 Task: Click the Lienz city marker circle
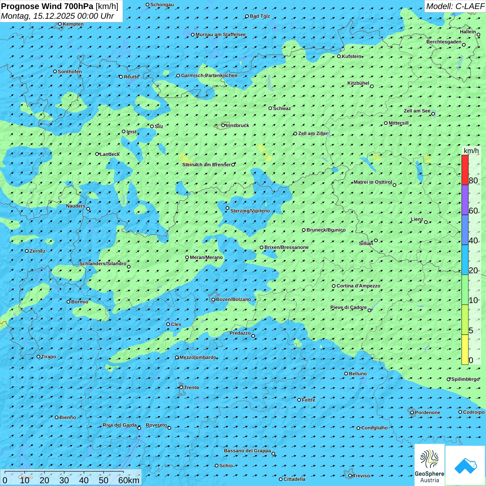(426, 222)
